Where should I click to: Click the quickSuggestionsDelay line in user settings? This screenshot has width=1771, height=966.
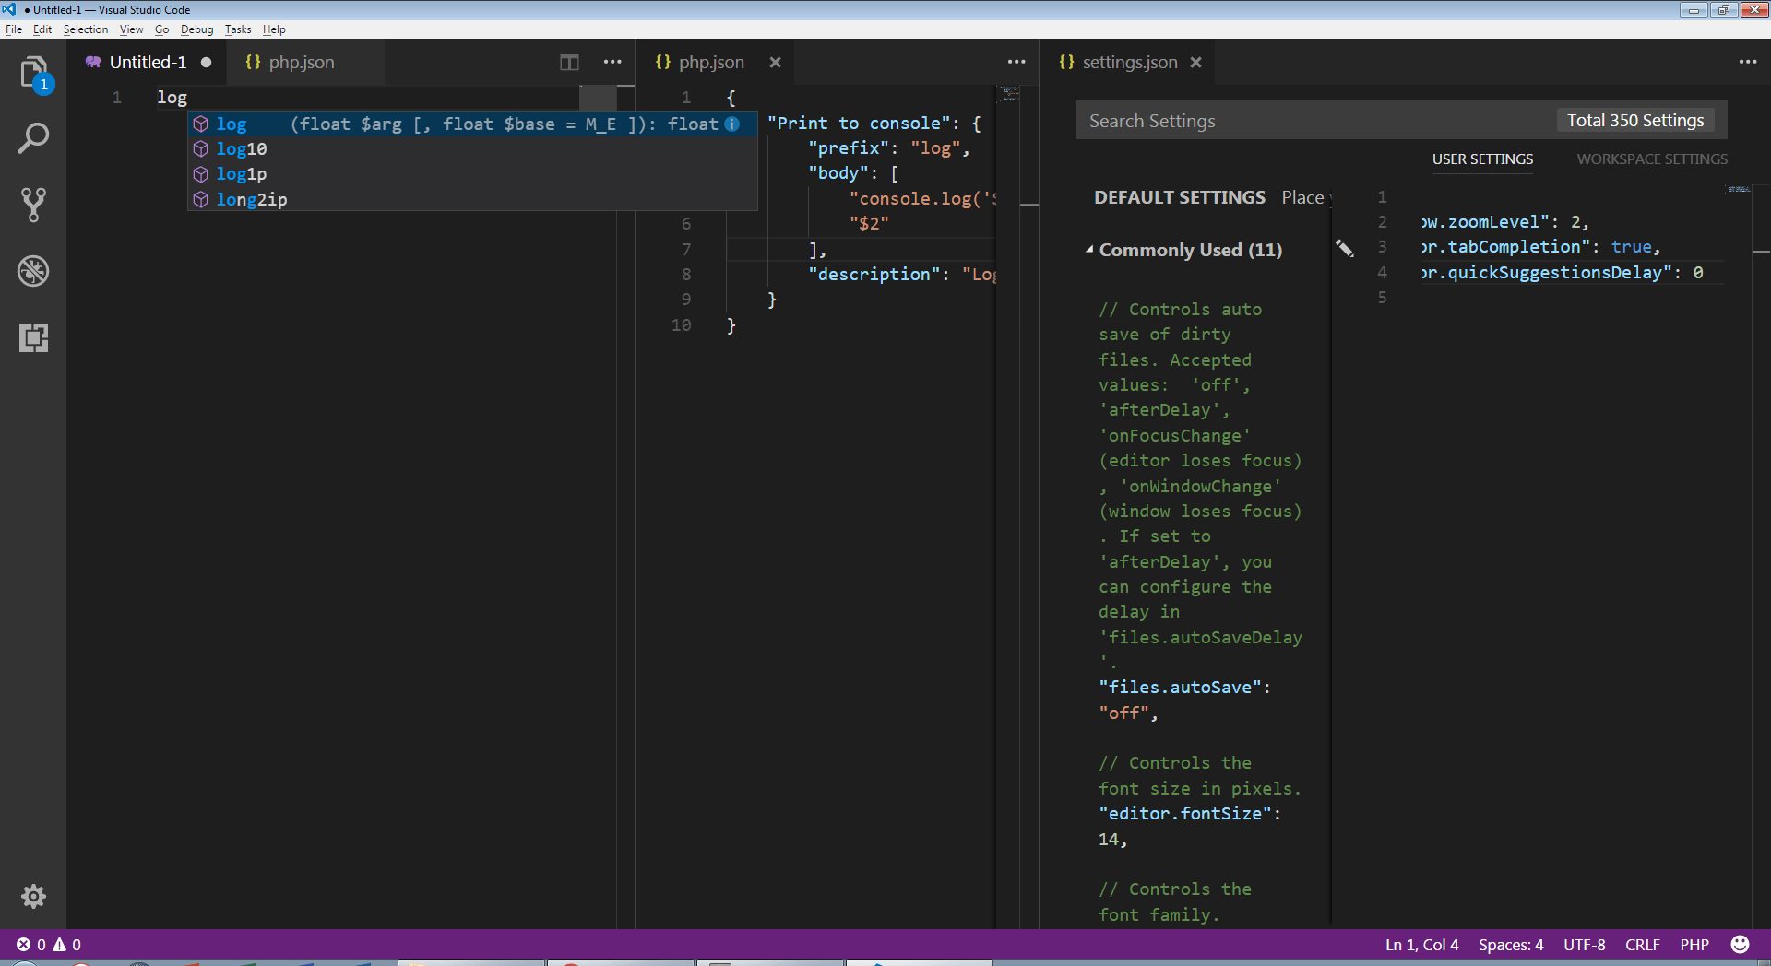(1562, 273)
